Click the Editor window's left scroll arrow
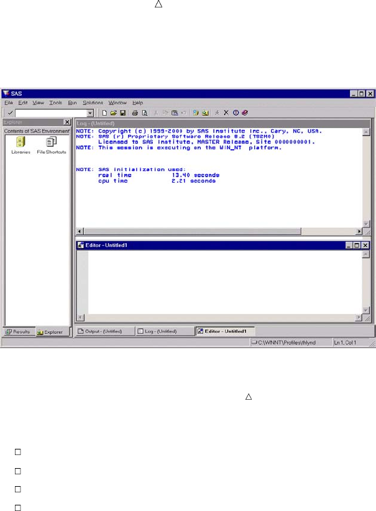Image resolution: width=376 pixels, height=511 pixels. click(80, 318)
